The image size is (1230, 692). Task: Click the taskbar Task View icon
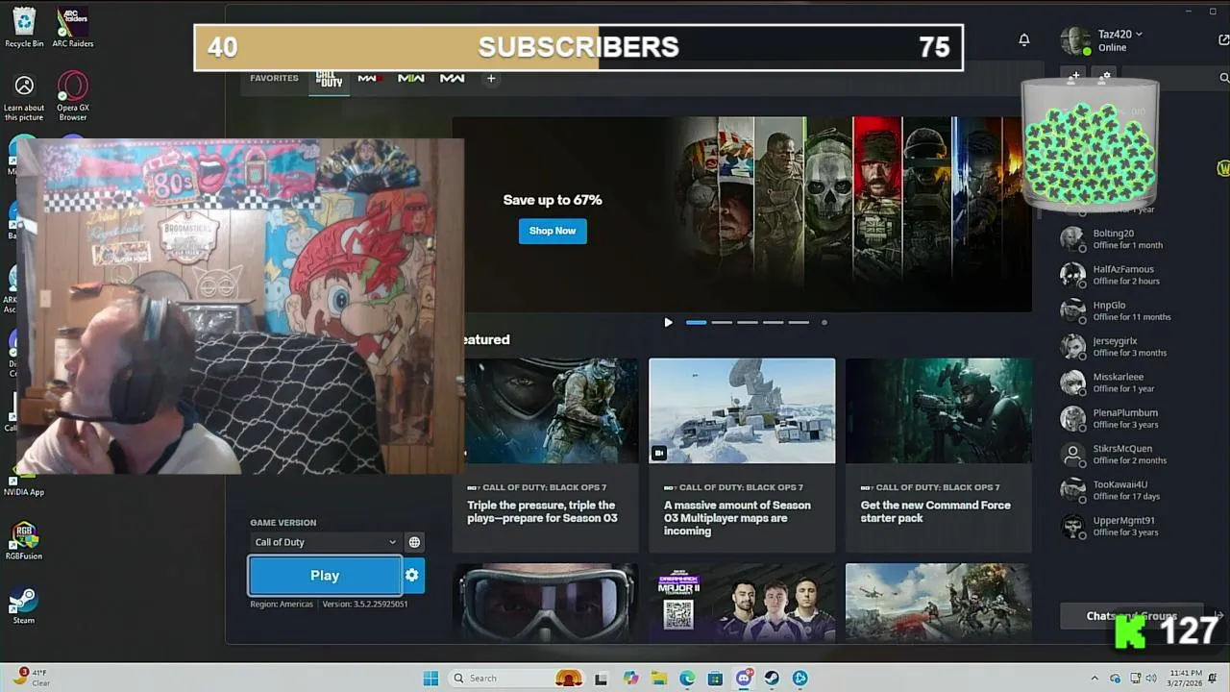click(602, 679)
